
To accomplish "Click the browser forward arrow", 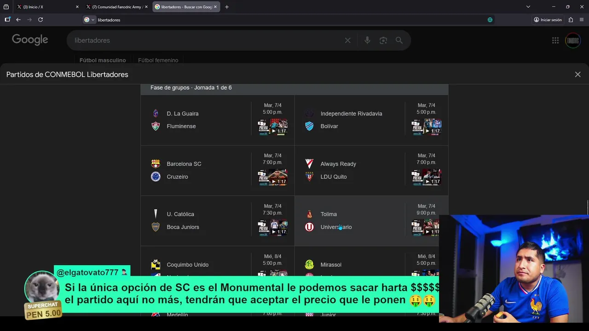I will (29, 20).
